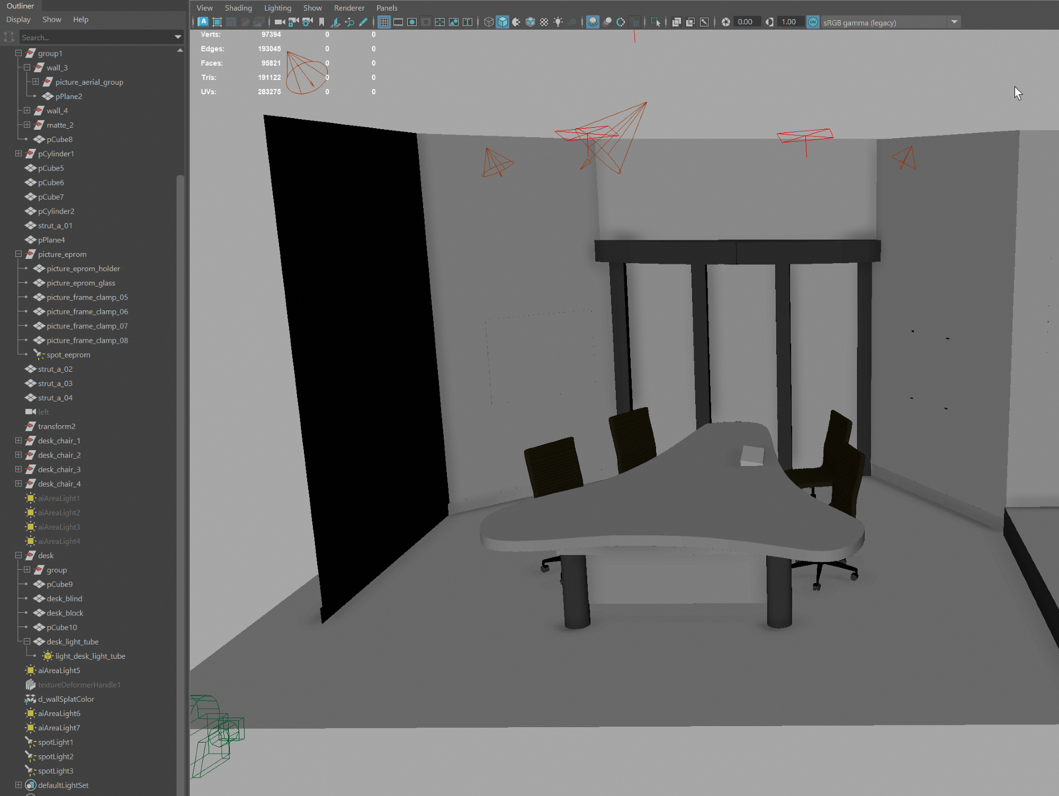
Task: Open the Outliner Display menu
Action: [19, 20]
